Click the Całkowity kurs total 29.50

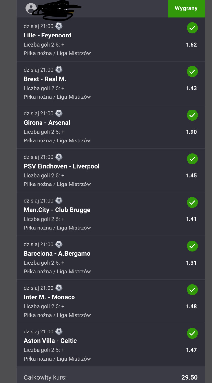click(189, 377)
